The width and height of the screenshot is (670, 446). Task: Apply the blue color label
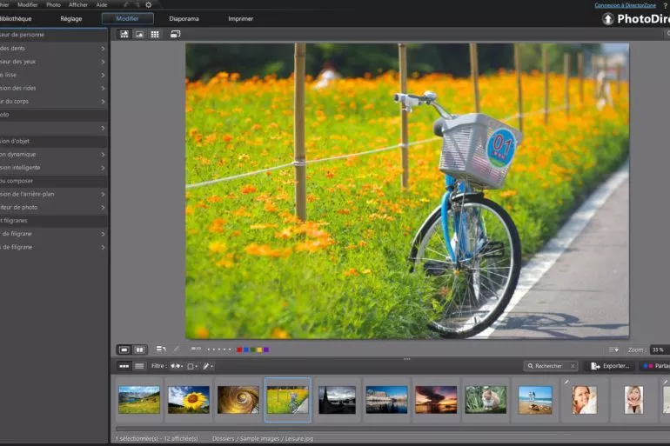[x=246, y=349]
